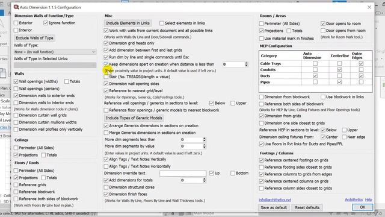
Task: Enable the Stair treads checkbox
Action: pyautogui.click(x=106, y=77)
